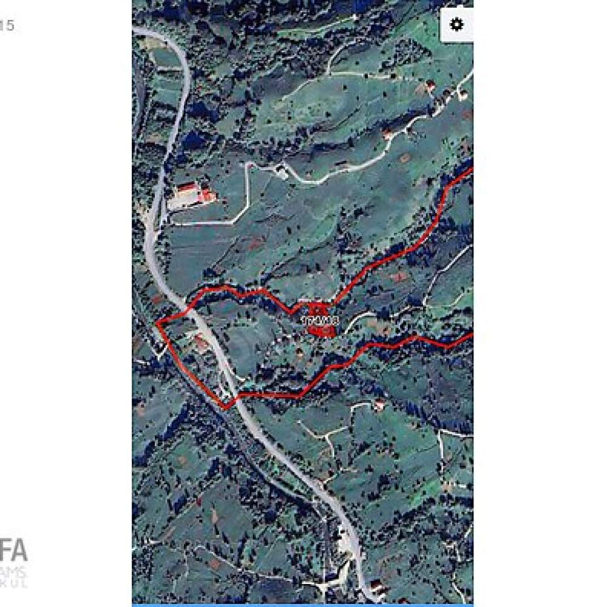607x607 pixels.
Task: Click the southern tip of the red boundary
Action: pos(225,408)
